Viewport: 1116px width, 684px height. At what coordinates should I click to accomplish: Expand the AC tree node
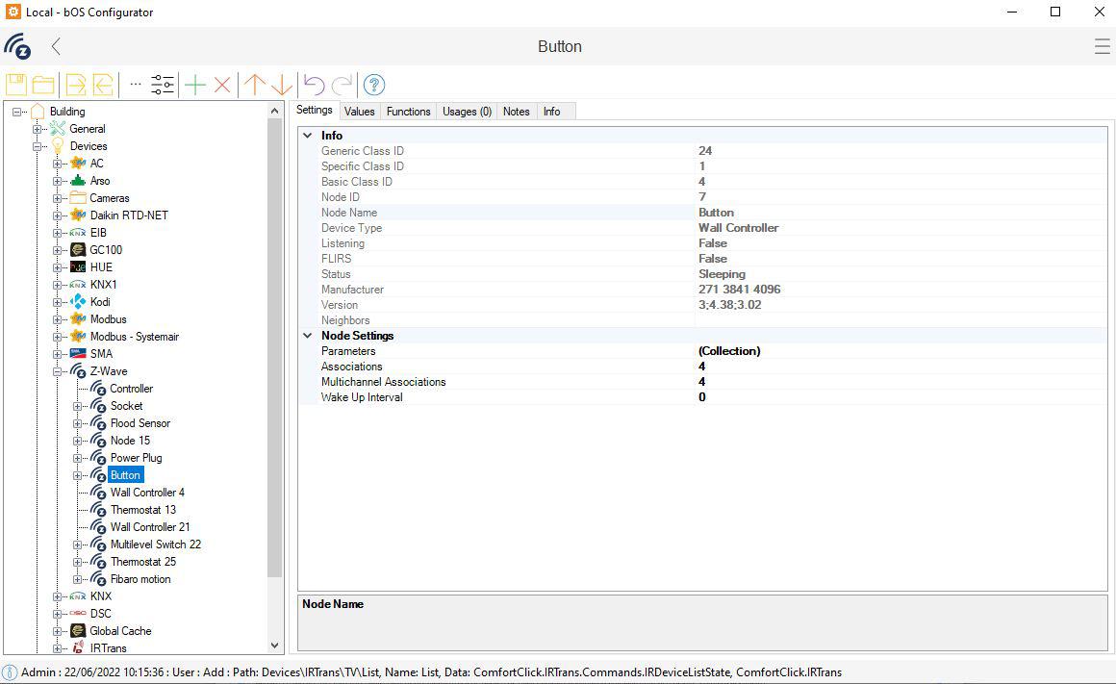point(57,164)
